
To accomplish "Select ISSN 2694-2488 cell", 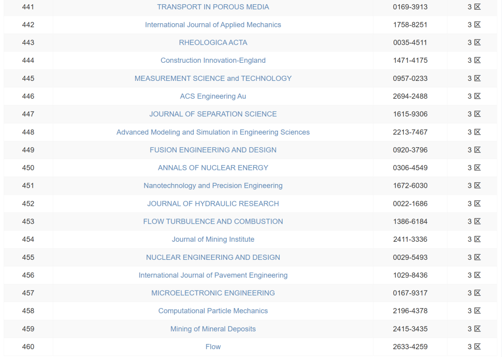I will tap(410, 96).
